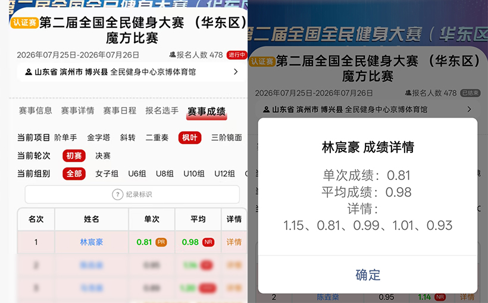Screen dimensions: 488x303
Task: Click the 2026年07月25日 date text on left screen
Action: pyautogui.click(x=46, y=55)
